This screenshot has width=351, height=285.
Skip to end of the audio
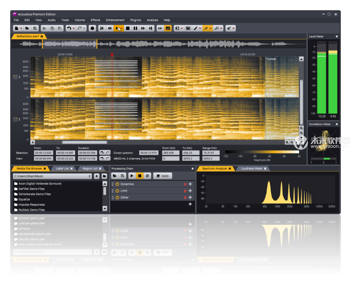(150, 28)
